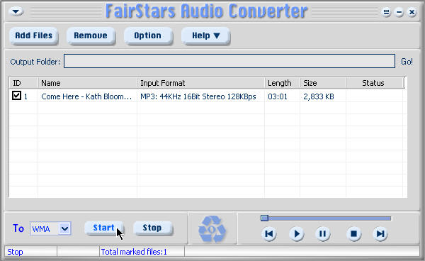
Task: Skip to the next track
Action: pyautogui.click(x=380, y=233)
